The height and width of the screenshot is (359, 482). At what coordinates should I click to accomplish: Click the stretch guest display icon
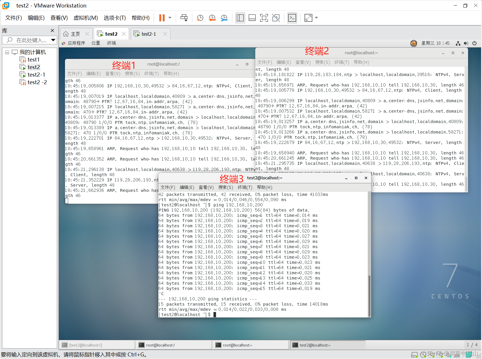(x=308, y=18)
